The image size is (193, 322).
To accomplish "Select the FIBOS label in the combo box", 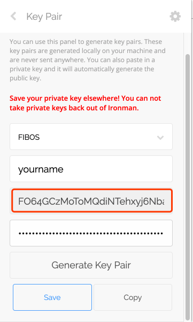I will coord(29,137).
